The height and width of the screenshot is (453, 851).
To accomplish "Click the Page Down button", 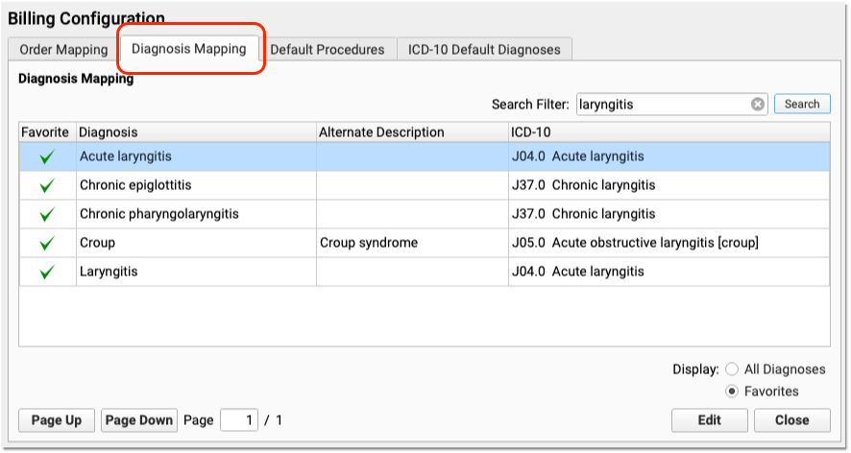I will pos(139,420).
